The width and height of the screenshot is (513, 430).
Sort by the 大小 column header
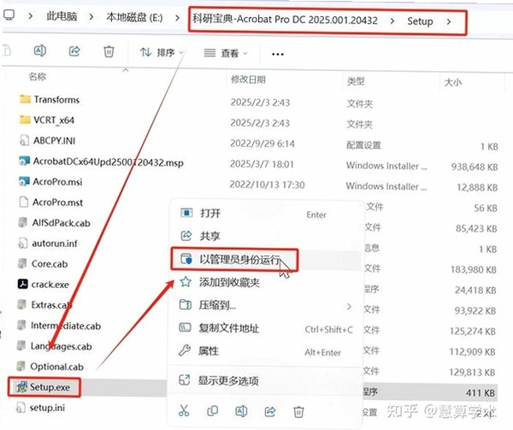(x=453, y=82)
